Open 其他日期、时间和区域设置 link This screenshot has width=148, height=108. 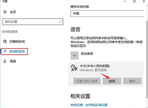tap(89, 105)
